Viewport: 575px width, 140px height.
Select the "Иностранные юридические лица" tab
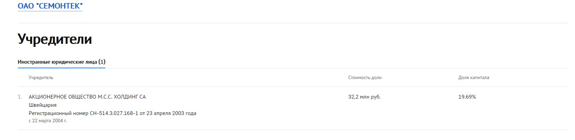point(57,62)
